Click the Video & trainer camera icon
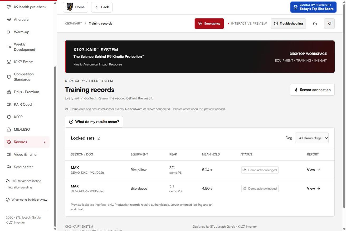The width and height of the screenshot is (346, 231). point(9,154)
